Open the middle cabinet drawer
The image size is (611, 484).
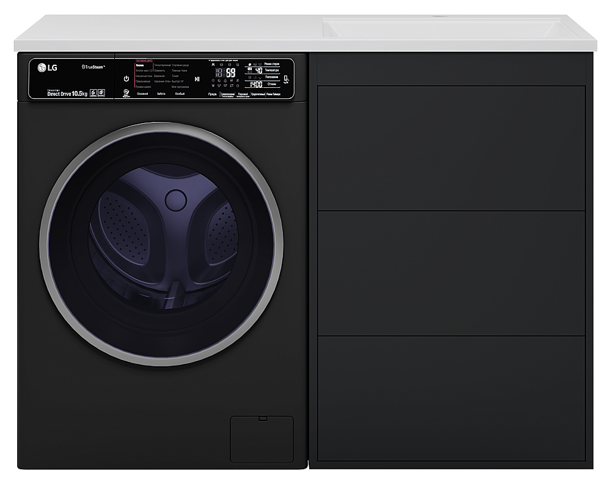pyautogui.click(x=452, y=273)
